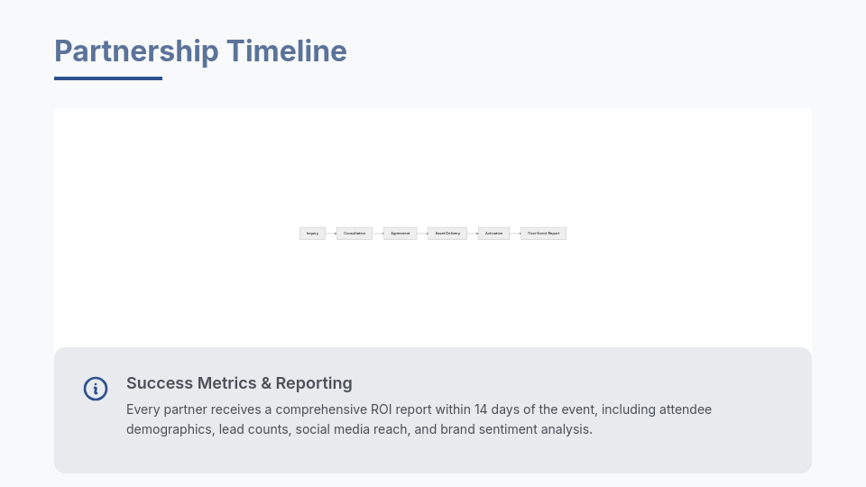This screenshot has width=866, height=487.
Task: Click the circled info icon
Action: pos(96,389)
